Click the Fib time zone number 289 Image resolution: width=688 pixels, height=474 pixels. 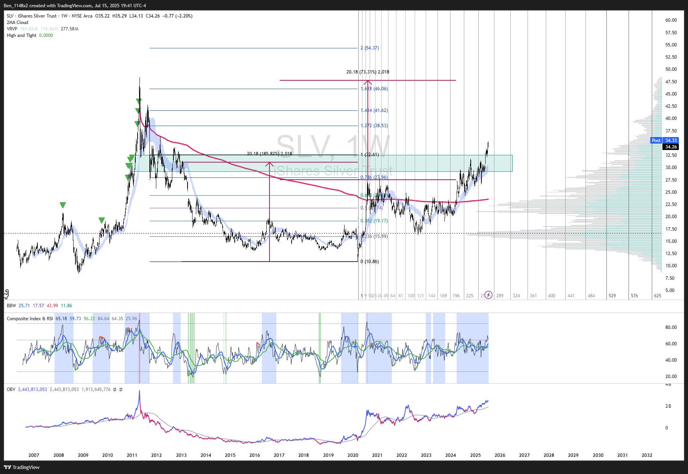tap(500, 296)
